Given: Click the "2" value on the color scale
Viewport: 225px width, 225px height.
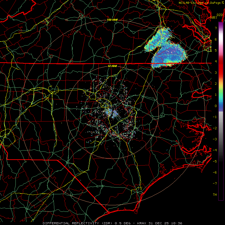Looking at the screenshot, I should (x=216, y=84).
